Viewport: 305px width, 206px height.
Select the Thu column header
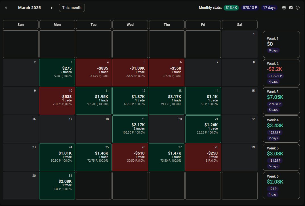167,24
